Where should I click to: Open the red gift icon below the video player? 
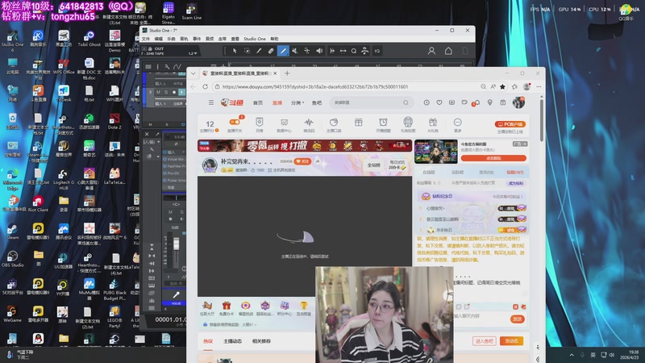[227, 306]
